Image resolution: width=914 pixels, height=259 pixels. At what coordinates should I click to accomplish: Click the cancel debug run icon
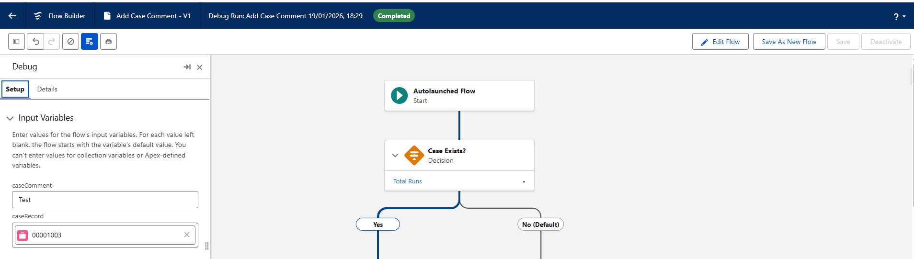point(70,42)
